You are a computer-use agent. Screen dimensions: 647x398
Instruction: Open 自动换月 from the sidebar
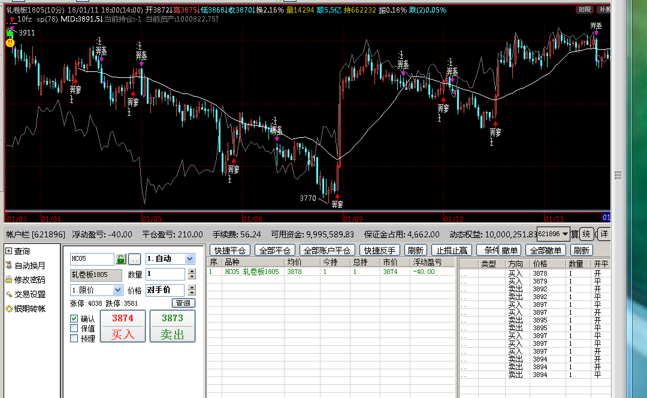pos(29,266)
